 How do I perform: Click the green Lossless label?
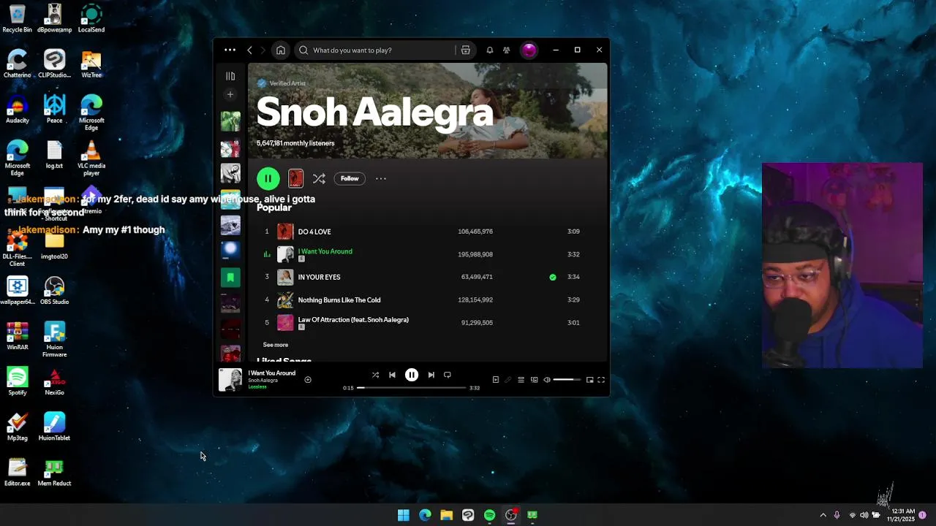point(257,386)
